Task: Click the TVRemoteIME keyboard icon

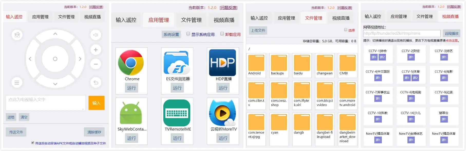Action: coord(177,113)
